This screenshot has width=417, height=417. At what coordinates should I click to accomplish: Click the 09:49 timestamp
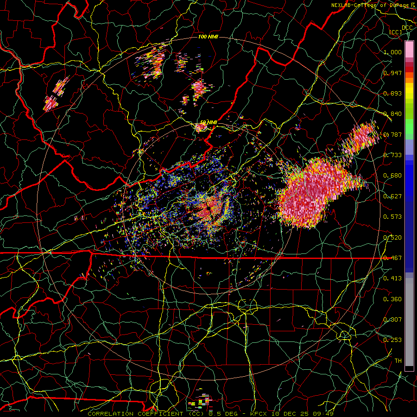point(323,414)
